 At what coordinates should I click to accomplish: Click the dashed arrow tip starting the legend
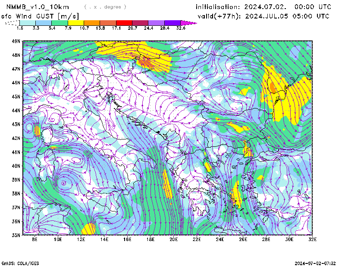point(9,22)
